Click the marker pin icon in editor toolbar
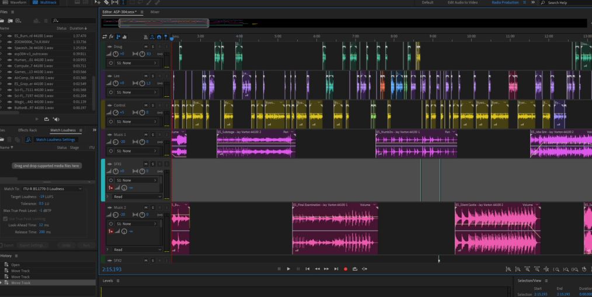The width and height of the screenshot is (592, 297). click(165, 37)
